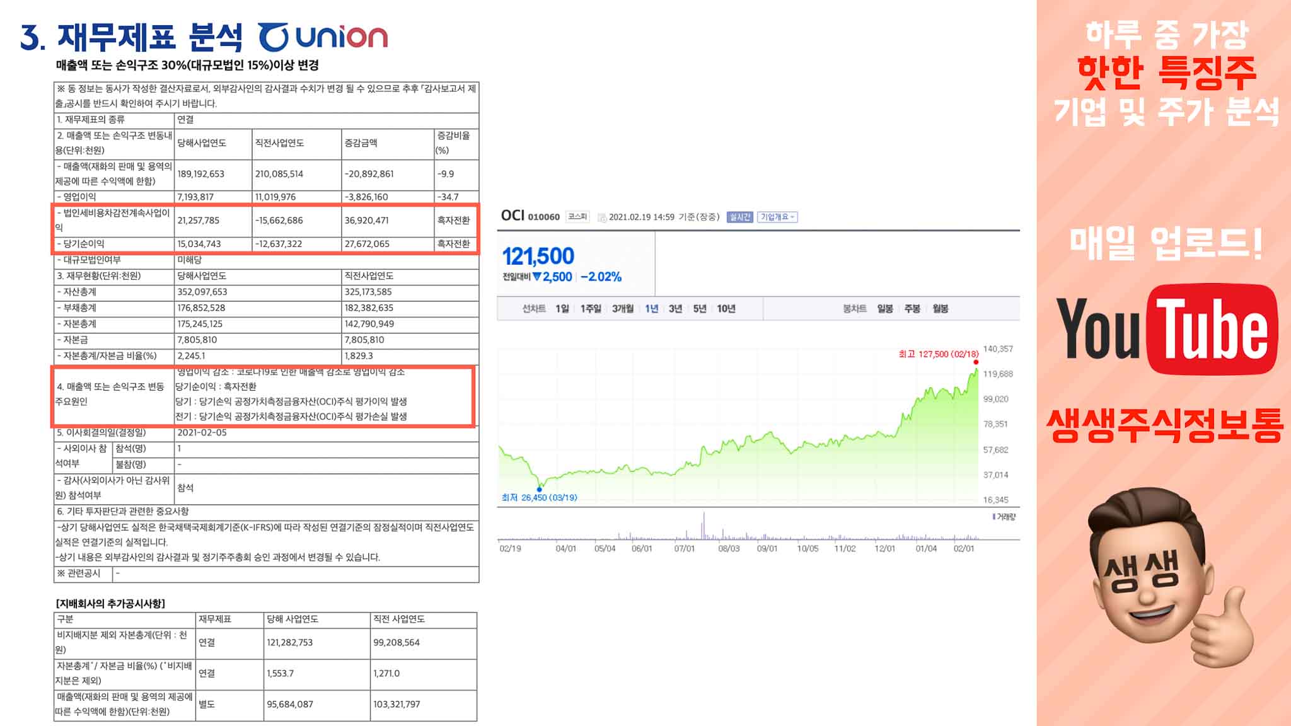Viewport: 1291px width, 726px height.
Task: Switch to 주봉 weekly candle chart
Action: 912,309
